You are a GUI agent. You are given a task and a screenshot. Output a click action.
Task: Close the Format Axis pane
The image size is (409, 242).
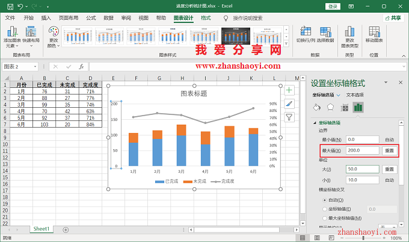point(401,82)
